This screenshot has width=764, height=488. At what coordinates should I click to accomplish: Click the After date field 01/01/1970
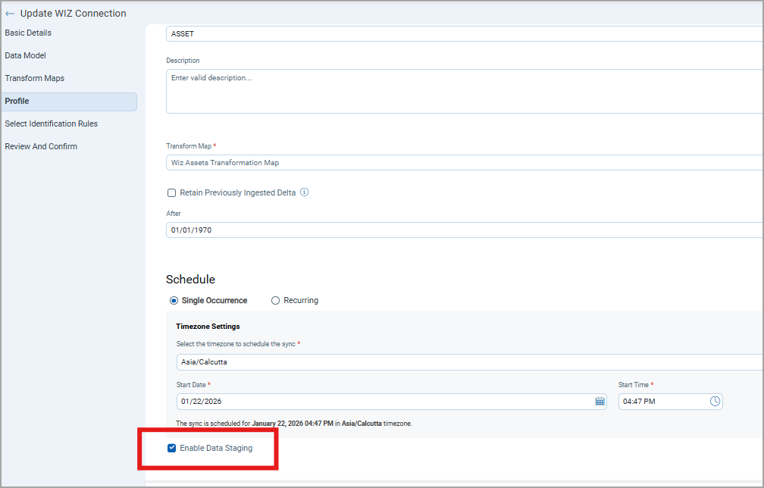pyautogui.click(x=465, y=230)
